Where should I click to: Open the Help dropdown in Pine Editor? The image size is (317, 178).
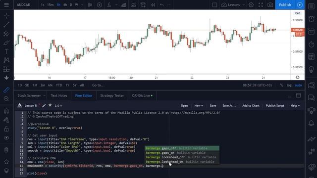click(295, 105)
